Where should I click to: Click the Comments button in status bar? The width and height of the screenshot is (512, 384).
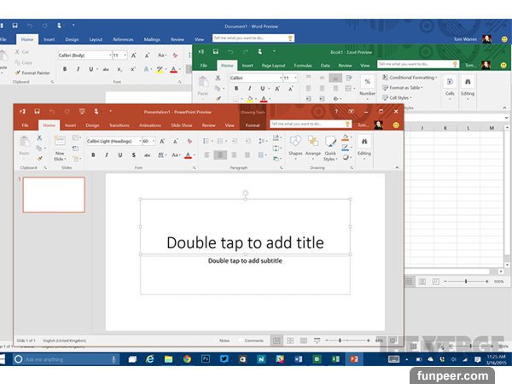click(x=253, y=340)
